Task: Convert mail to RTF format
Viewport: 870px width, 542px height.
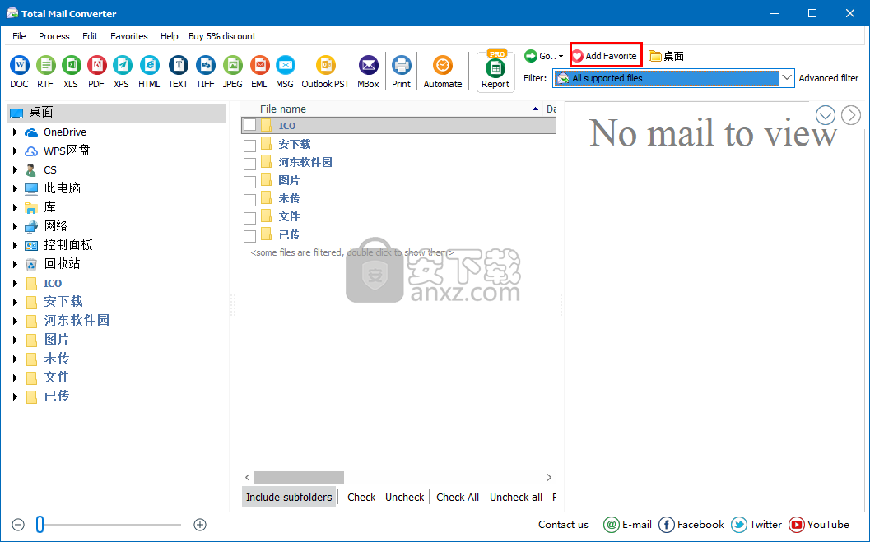Action: 45,72
